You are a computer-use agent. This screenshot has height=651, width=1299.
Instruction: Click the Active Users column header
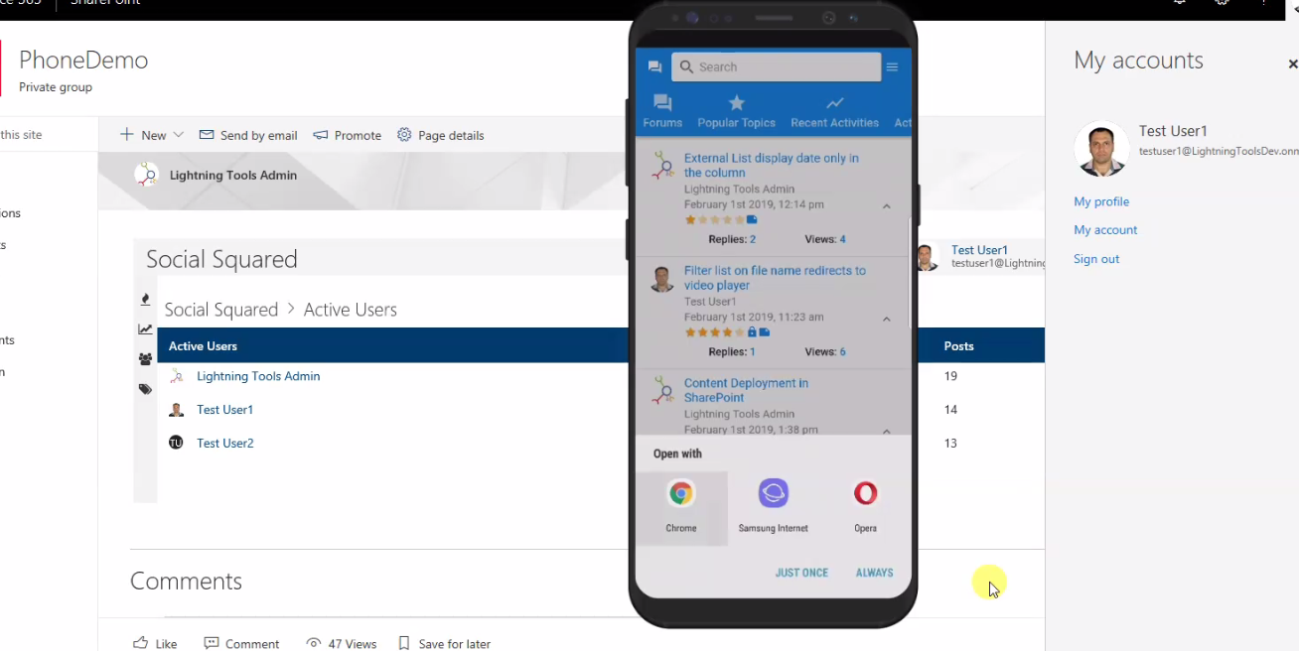[x=203, y=346]
